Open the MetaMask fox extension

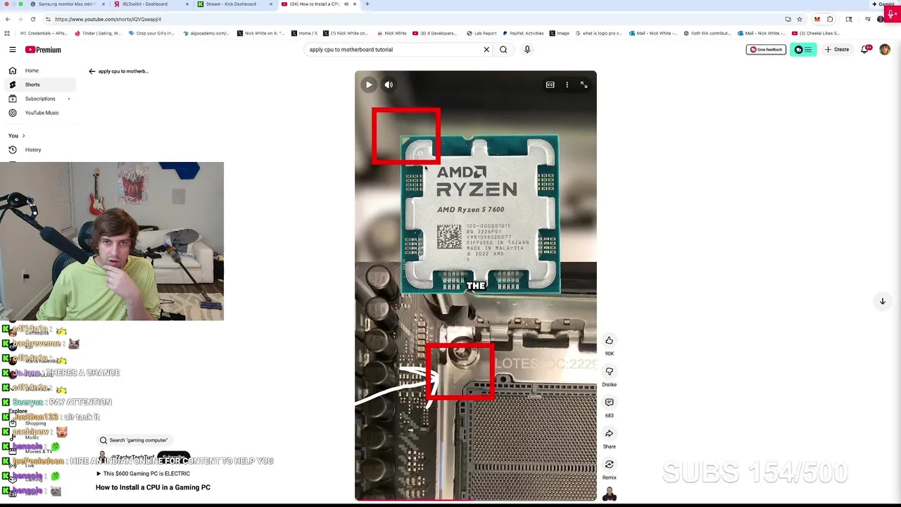pyautogui.click(x=817, y=19)
